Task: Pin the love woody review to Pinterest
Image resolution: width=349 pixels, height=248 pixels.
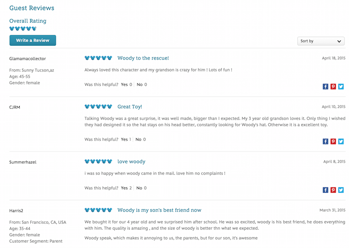Action: [x=333, y=190]
